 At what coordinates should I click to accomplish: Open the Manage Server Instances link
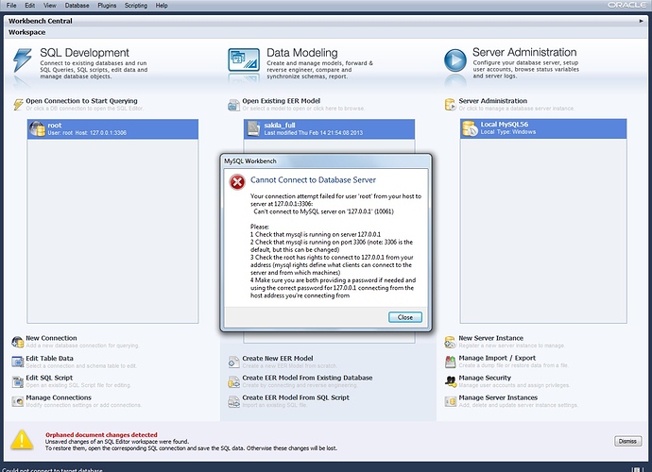[x=498, y=397]
